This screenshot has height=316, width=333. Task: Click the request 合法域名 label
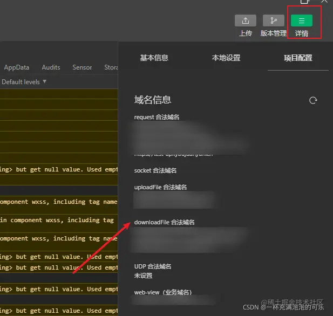coord(157,117)
